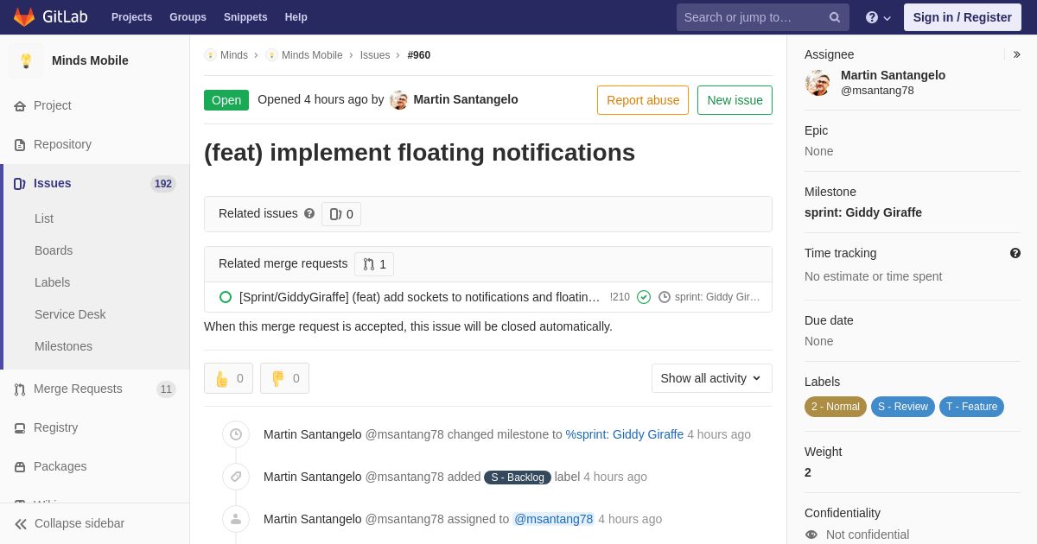Viewport: 1037px width, 544px height.
Task: Collapse the right sidebar with double chevron
Action: [1016, 54]
